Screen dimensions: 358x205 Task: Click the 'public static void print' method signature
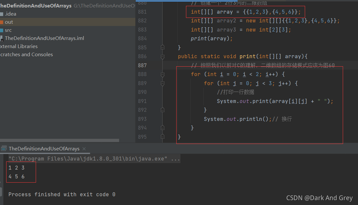tap(243, 57)
